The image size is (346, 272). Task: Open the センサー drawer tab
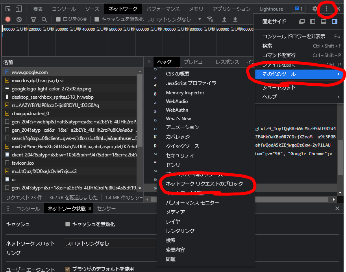pos(106,208)
